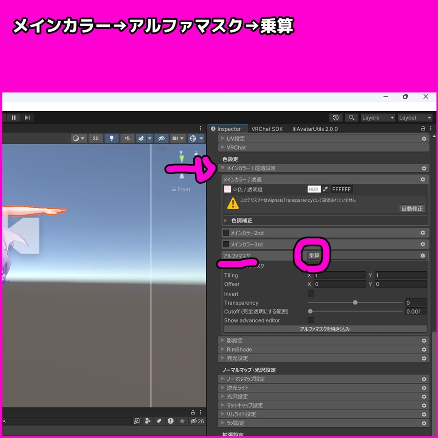
Task: Open the RimShade gear menu
Action: tap(424, 349)
